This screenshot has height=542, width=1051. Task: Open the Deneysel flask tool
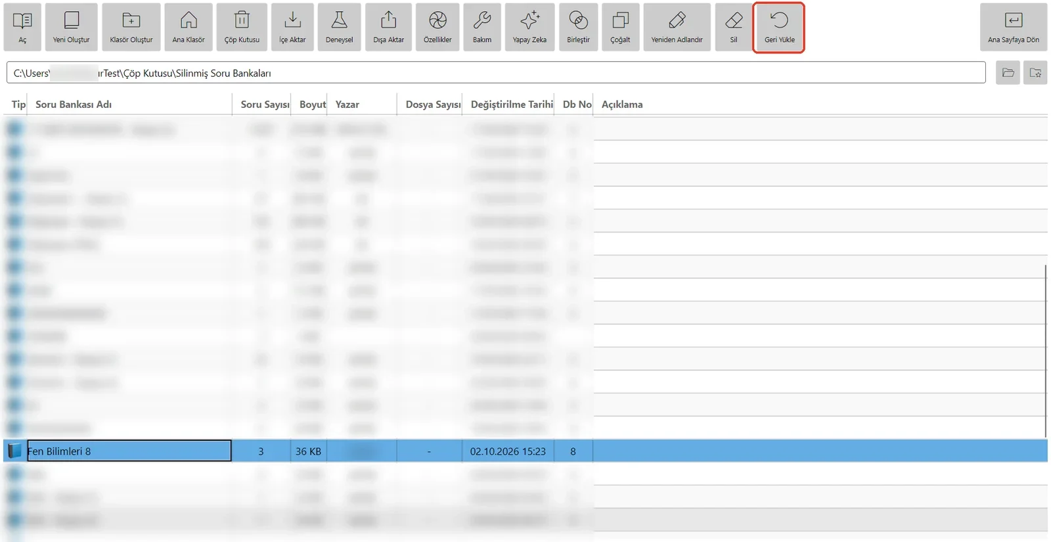(339, 27)
